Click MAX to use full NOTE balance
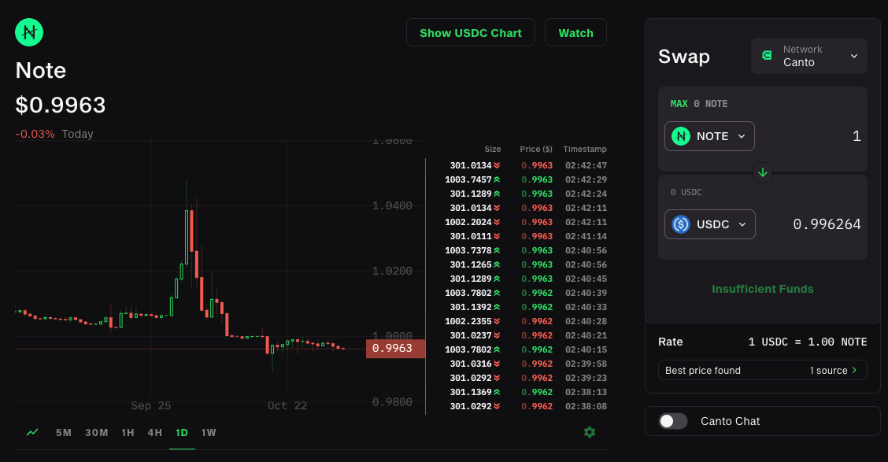The image size is (888, 462). pos(679,104)
